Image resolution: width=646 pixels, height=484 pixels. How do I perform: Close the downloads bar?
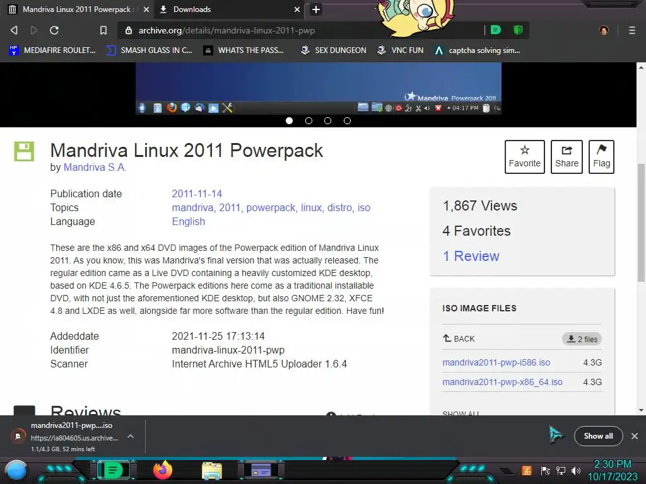[x=635, y=436]
